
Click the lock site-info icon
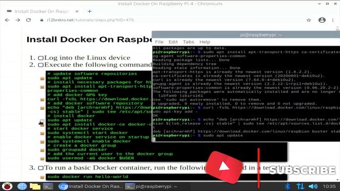(41, 20)
